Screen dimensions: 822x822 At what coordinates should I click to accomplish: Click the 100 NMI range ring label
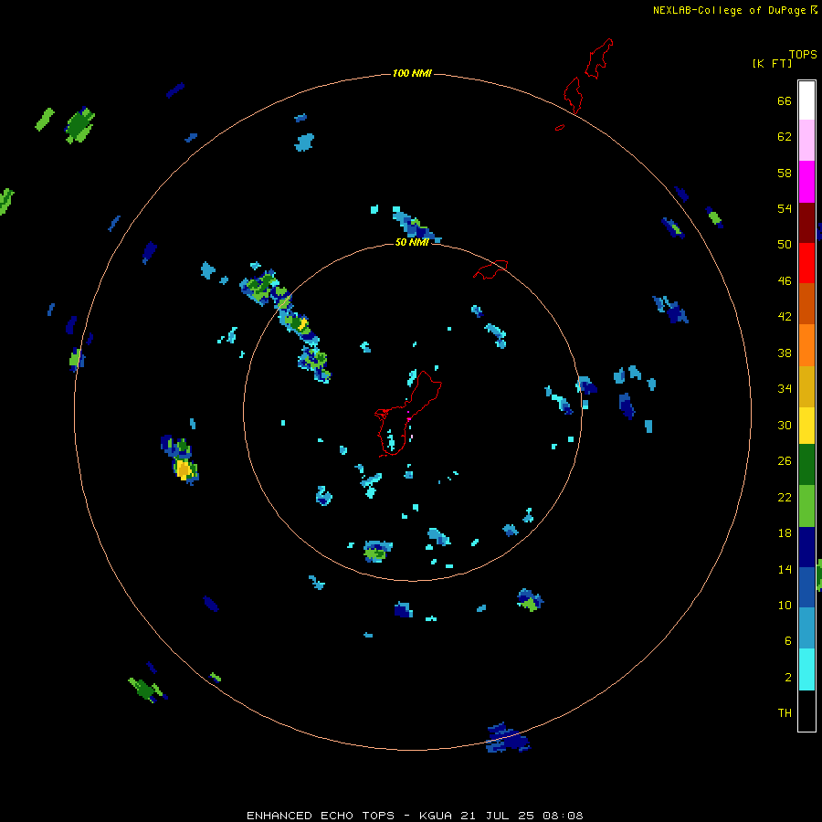(x=412, y=73)
